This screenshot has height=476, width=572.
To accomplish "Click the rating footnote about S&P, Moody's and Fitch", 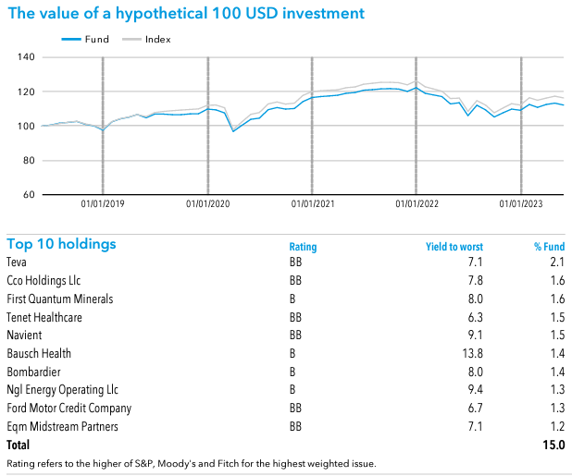I will (192, 464).
